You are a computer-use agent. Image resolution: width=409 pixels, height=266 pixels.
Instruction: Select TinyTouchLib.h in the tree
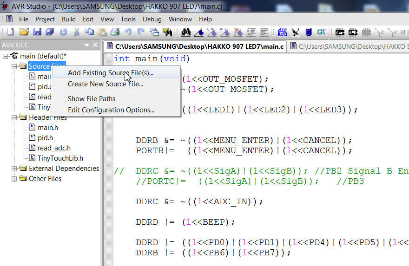60,158
